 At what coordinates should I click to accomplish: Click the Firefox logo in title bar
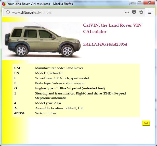pos(4,4)
